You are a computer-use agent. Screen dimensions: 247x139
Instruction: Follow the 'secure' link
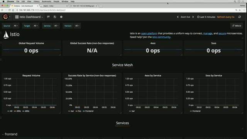pos(222,34)
